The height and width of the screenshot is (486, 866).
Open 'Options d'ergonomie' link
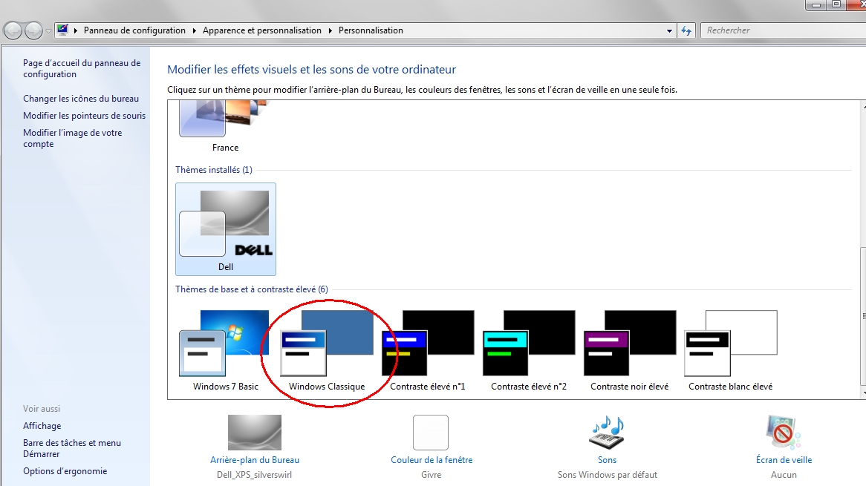tap(65, 471)
